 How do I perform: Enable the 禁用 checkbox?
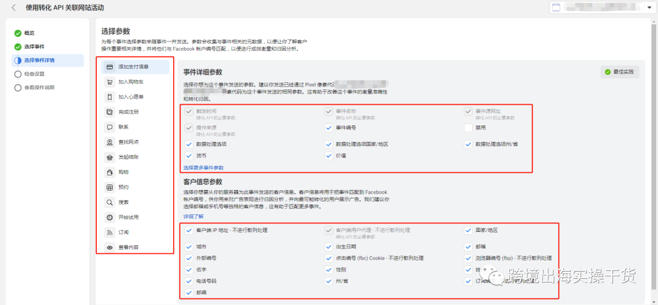[x=469, y=127]
